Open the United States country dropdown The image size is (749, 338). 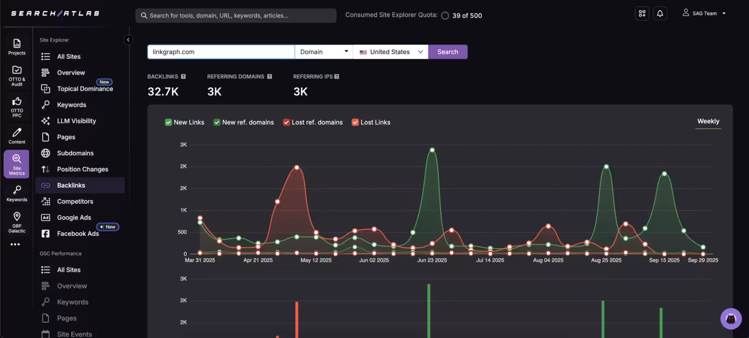[391, 52]
